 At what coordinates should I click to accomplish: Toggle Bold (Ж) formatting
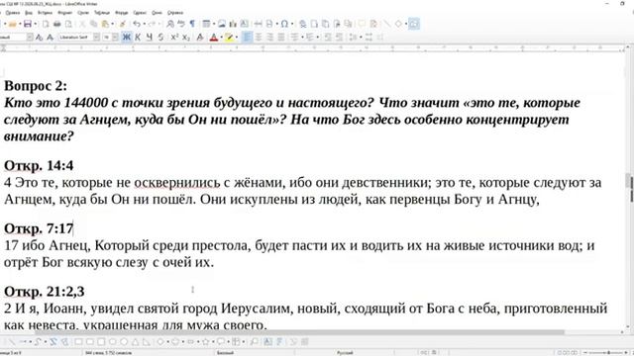[127, 38]
